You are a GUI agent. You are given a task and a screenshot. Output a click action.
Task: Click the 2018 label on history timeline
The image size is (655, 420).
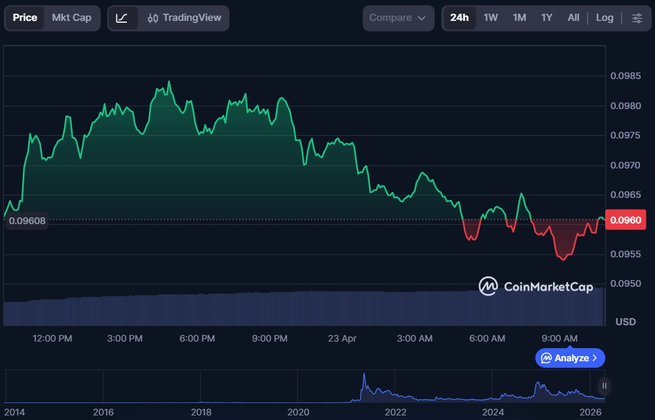[x=201, y=412]
